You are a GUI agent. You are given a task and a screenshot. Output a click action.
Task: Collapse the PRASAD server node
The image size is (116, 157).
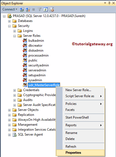tap(4, 16)
